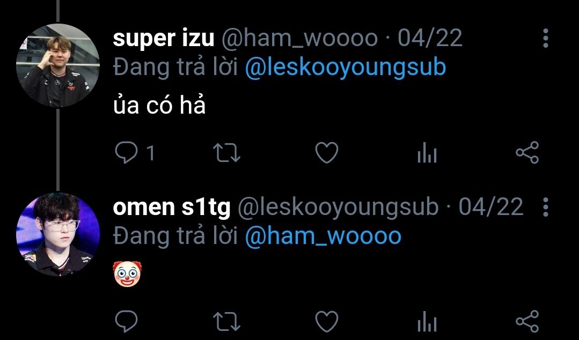The image size is (579, 340).
Task: View analytics for super izu's tweet
Action: [427, 152]
